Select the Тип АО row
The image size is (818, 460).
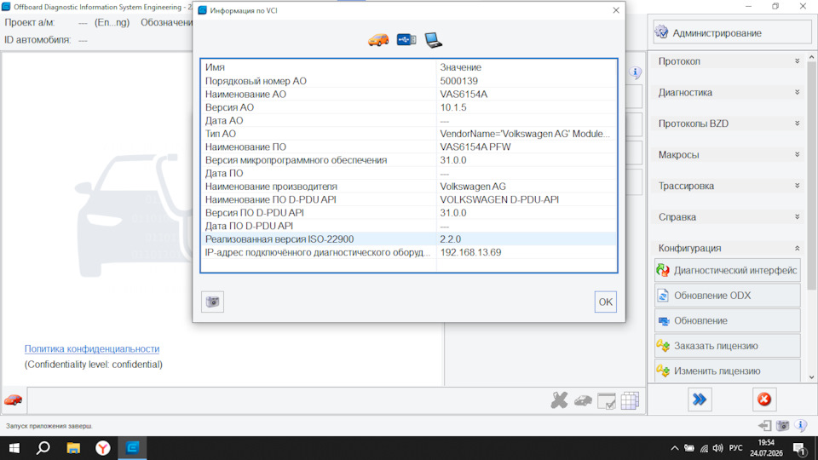[408, 134]
